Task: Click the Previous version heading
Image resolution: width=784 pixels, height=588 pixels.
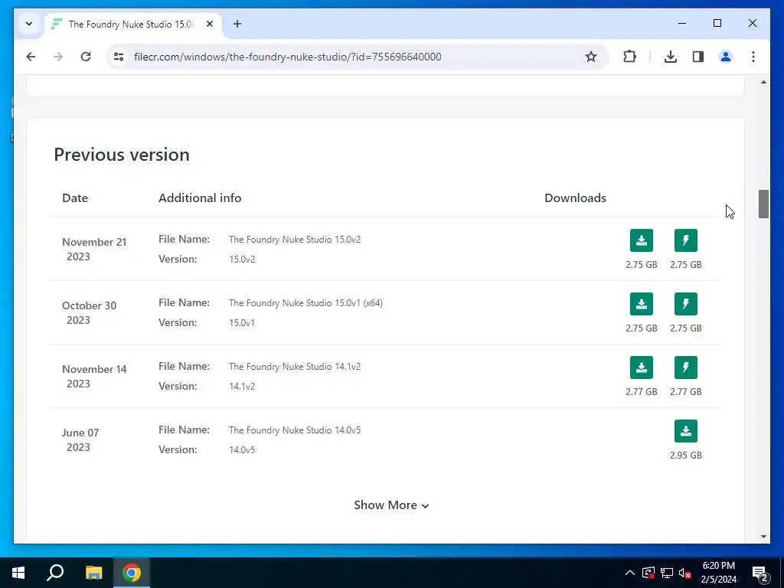Action: point(122,155)
